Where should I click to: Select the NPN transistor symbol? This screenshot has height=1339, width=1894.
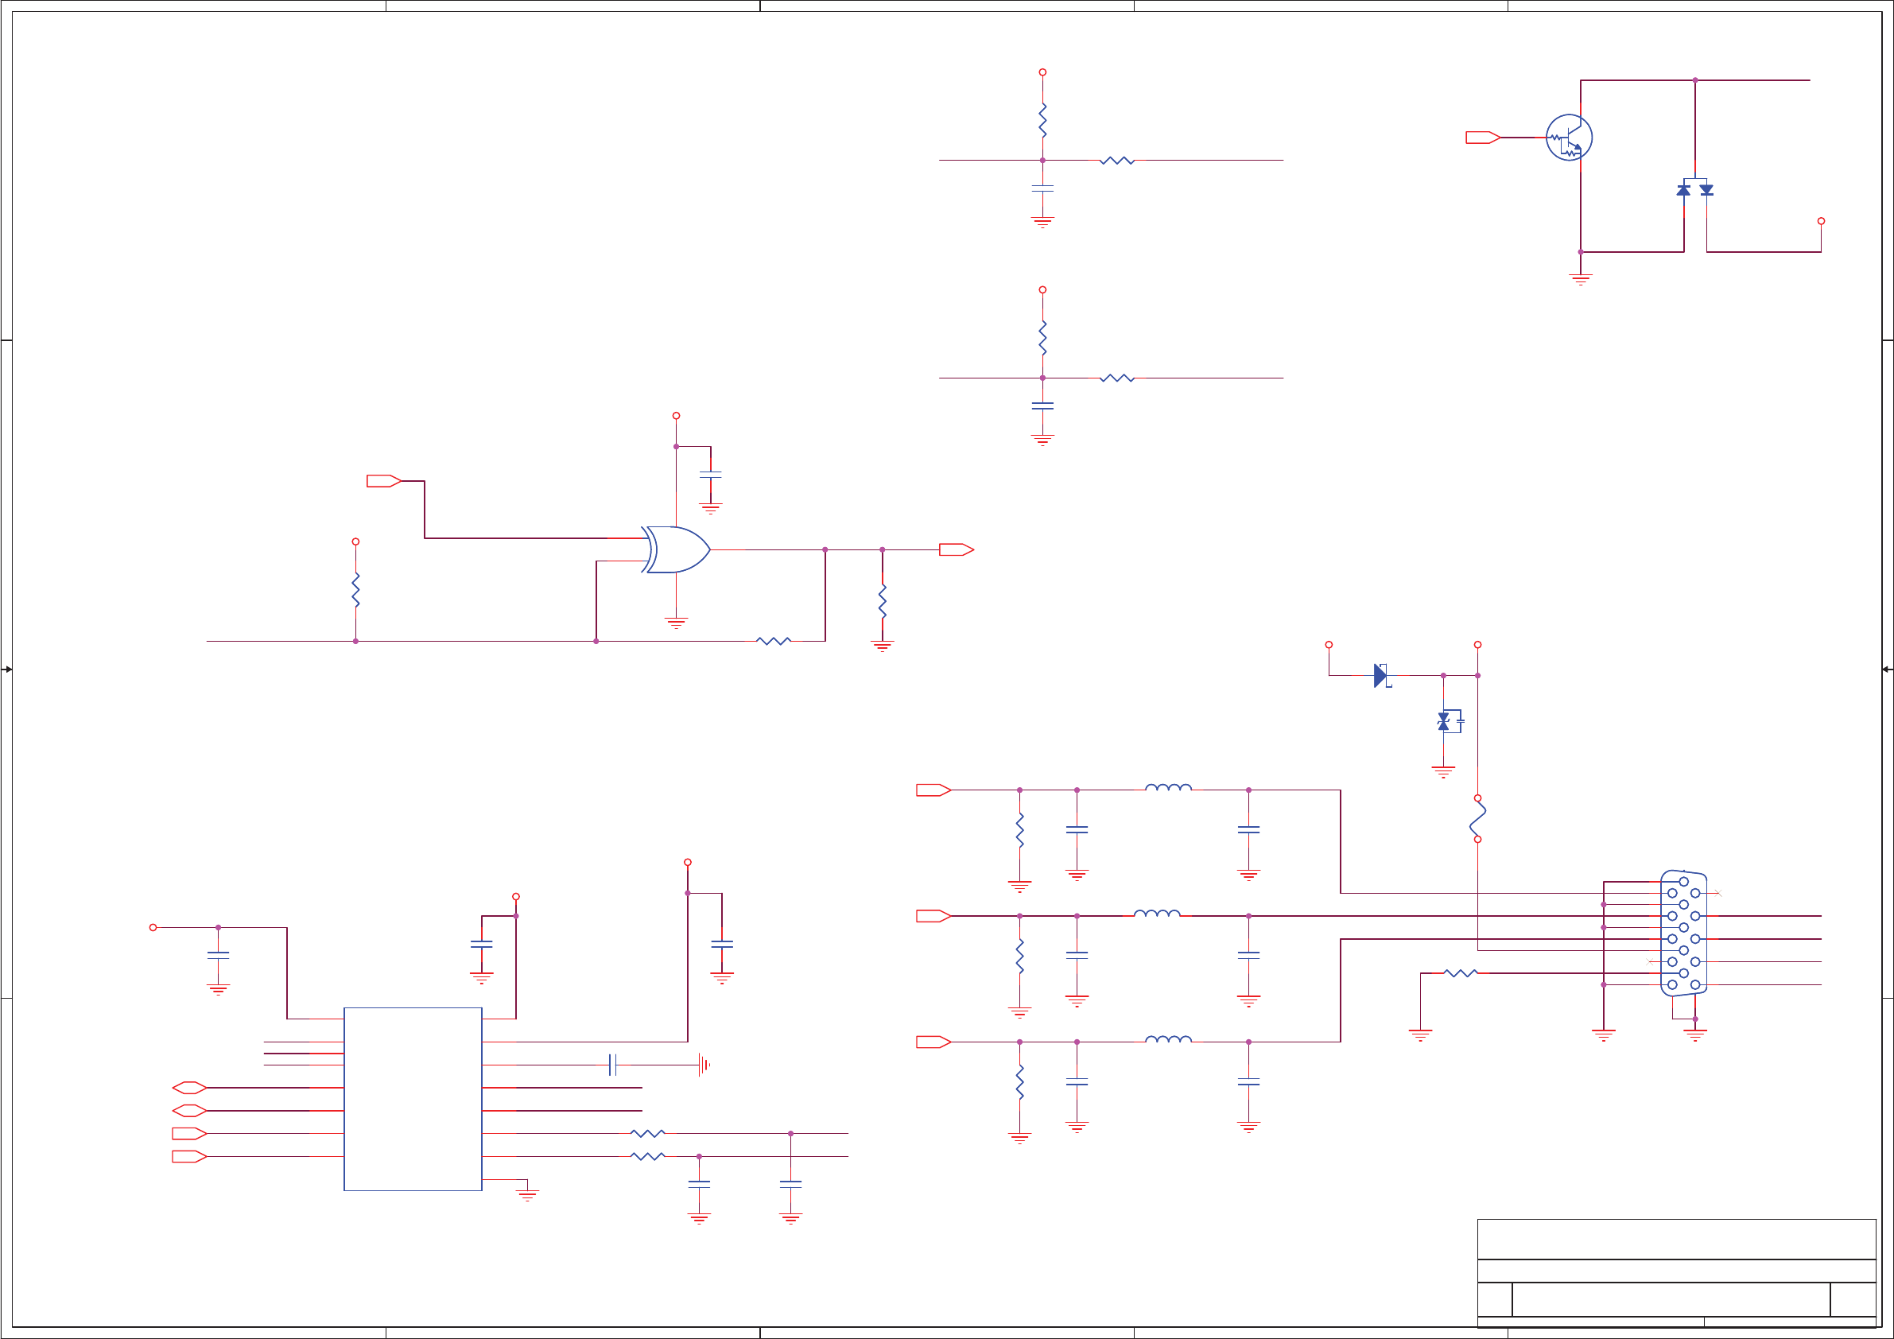click(1568, 138)
